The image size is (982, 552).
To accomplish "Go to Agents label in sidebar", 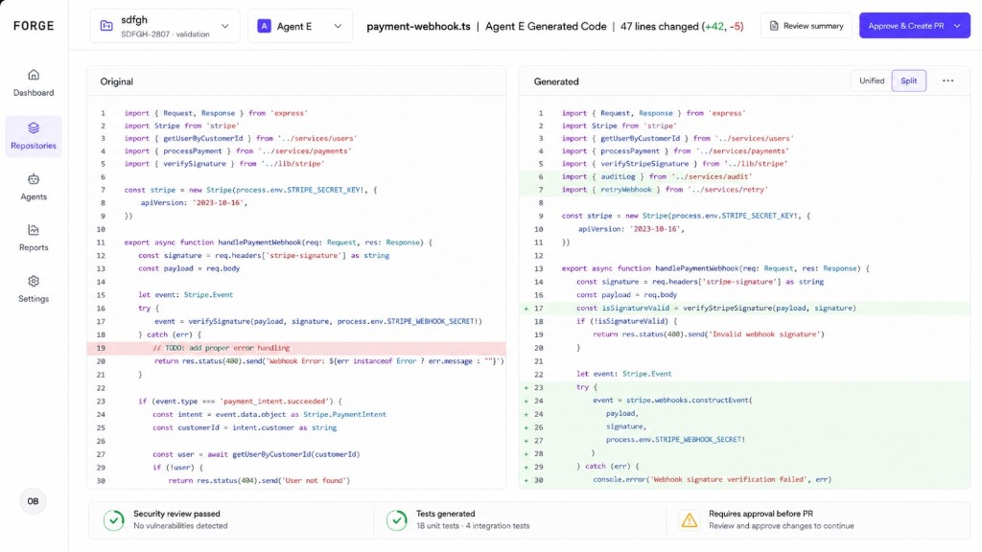I will (x=34, y=196).
